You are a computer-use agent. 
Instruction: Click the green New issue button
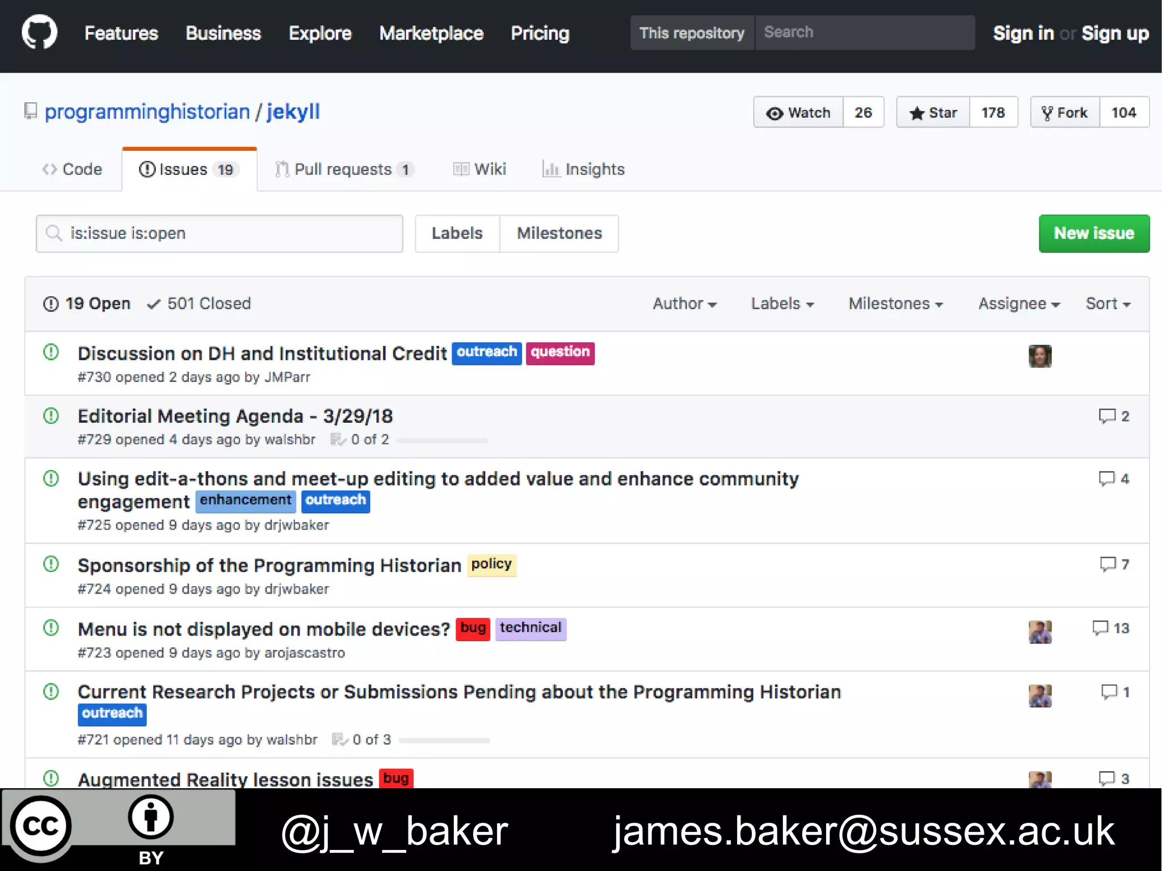[x=1094, y=233]
